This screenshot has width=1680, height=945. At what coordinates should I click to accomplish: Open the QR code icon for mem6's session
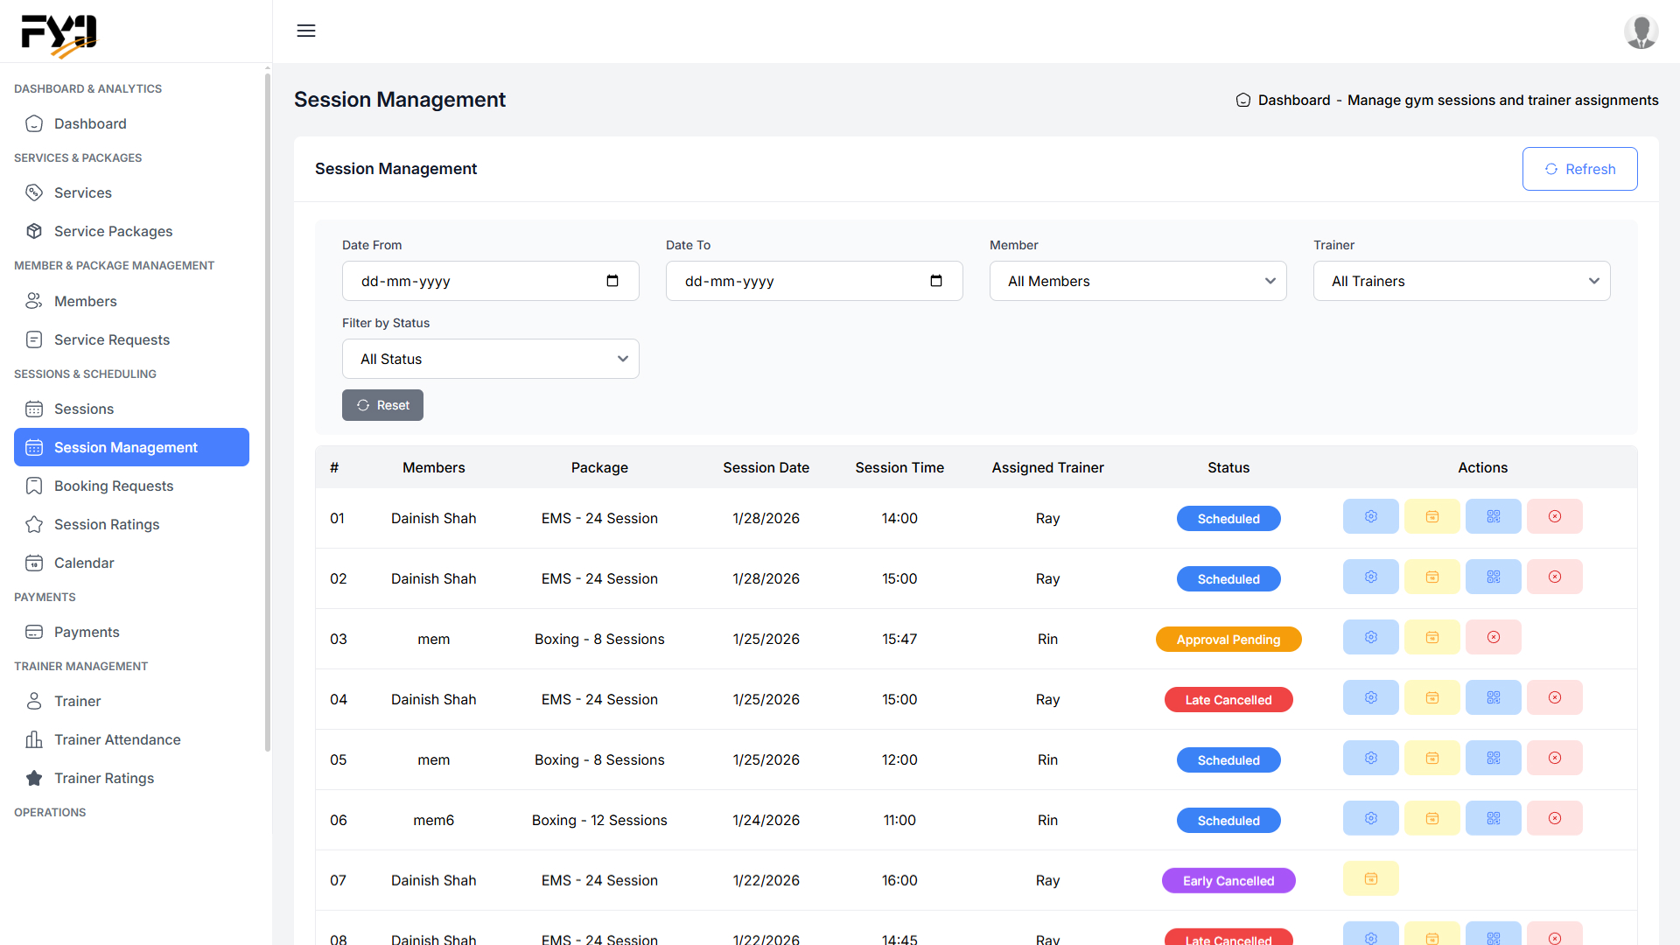click(1493, 818)
